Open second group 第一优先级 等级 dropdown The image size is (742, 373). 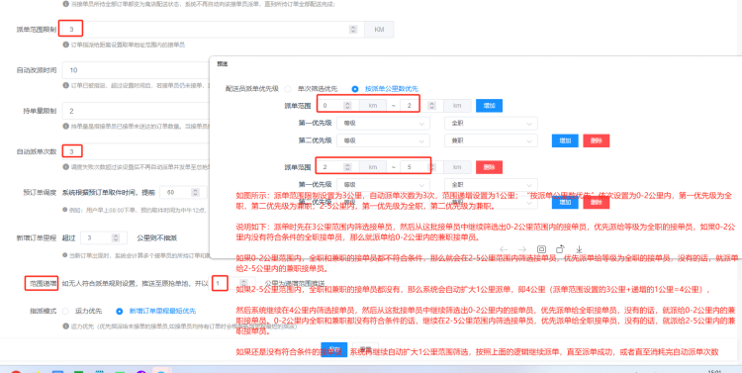tap(383, 185)
